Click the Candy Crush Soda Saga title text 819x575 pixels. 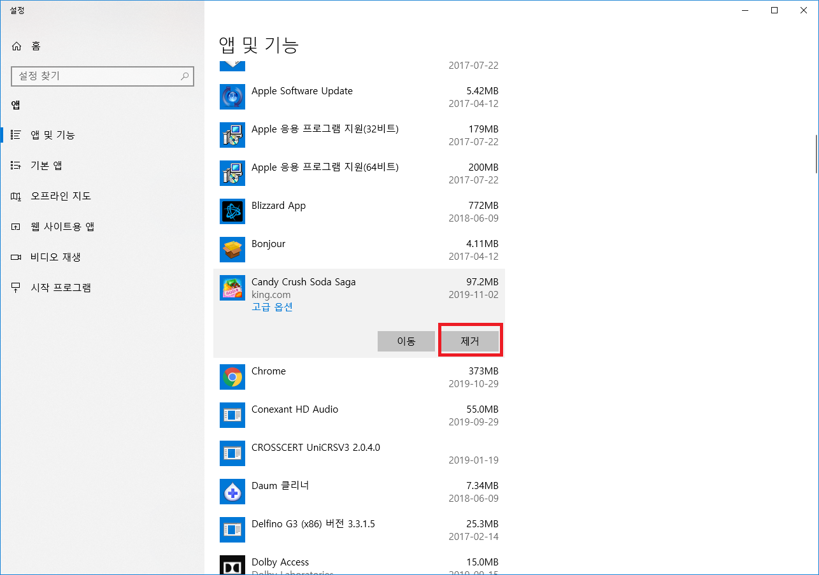point(304,282)
